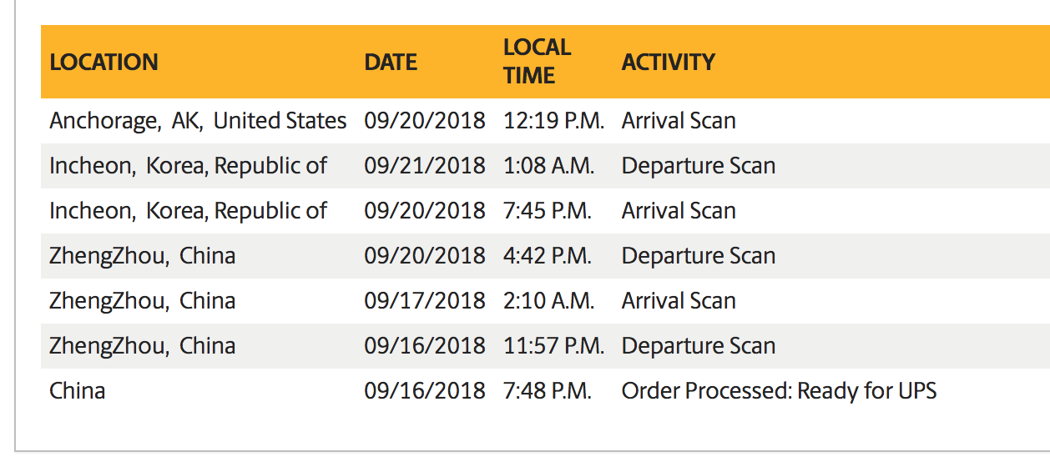Viewport: 1050px width, 467px height.
Task: Click the 4:42 P.M. time cell
Action: click(548, 256)
